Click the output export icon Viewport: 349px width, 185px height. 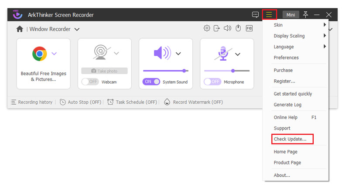tap(216, 28)
